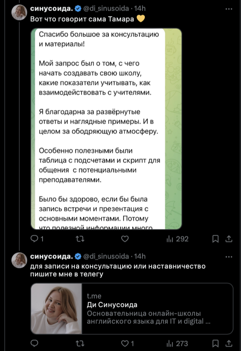Bookmark the second tweet with Telegram link
This screenshot has width=241, height=351.
click(x=215, y=343)
